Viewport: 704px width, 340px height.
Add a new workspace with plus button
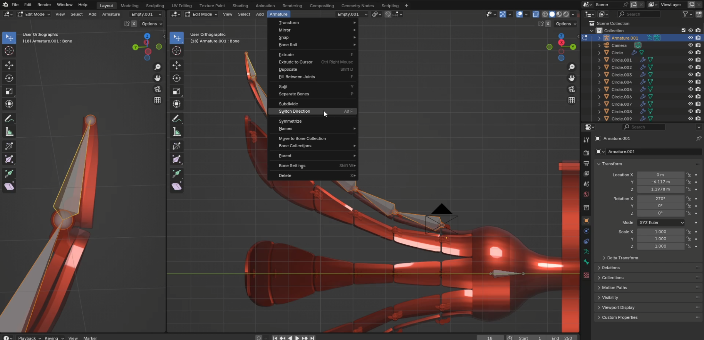[x=406, y=6]
